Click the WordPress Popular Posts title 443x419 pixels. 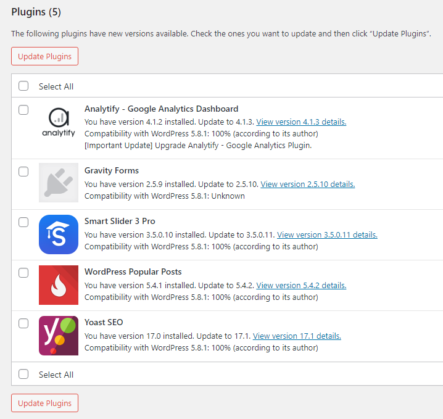tap(133, 272)
